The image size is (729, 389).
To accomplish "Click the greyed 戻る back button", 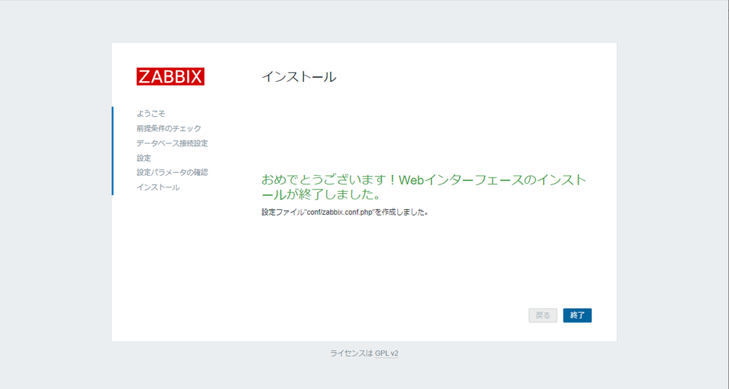I will pyautogui.click(x=543, y=316).
